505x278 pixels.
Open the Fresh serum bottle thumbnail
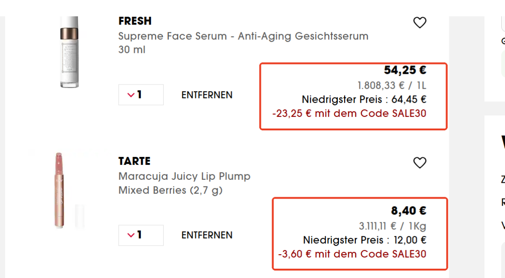click(69, 52)
